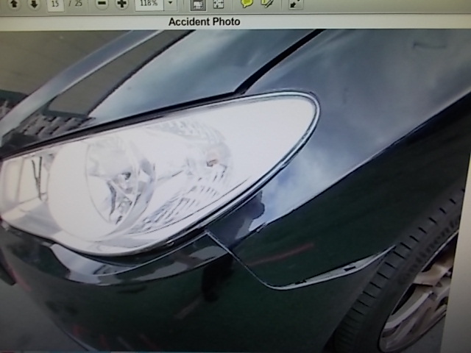471x353 pixels.
Task: Go to the next page with down arrow
Action: 34,4
